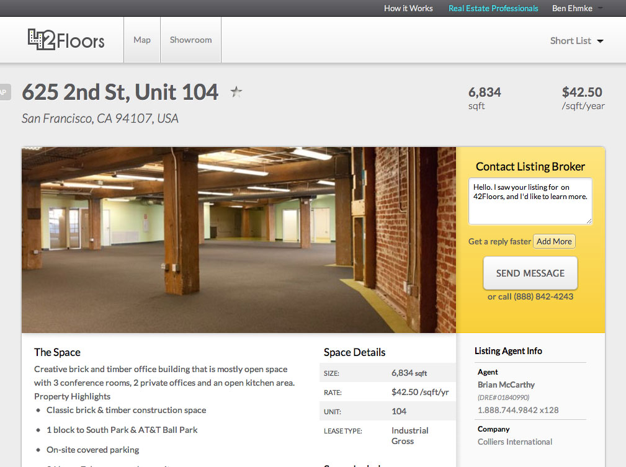Click the DRE#01840990 license text
Screen dimensions: 626x467
pos(503,398)
